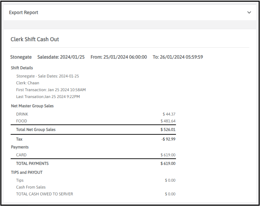Click the From 25/01/2024 06:00:00 timestamp
Screen dimensions: 260x206
click(x=119, y=57)
